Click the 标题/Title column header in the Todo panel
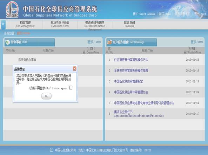Viewport: 208px width, 155px height. tap(48, 50)
